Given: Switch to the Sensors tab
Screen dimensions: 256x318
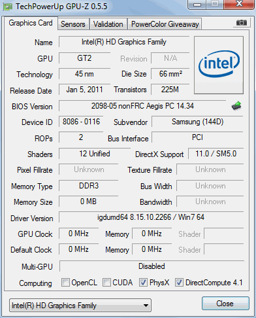Looking at the screenshot, I should point(73,24).
